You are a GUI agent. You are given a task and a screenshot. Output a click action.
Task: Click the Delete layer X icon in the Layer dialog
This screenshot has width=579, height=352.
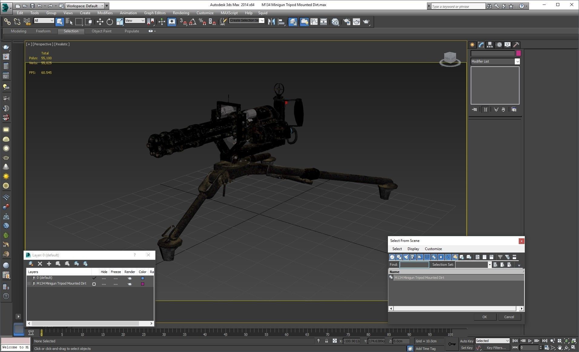tap(40, 264)
